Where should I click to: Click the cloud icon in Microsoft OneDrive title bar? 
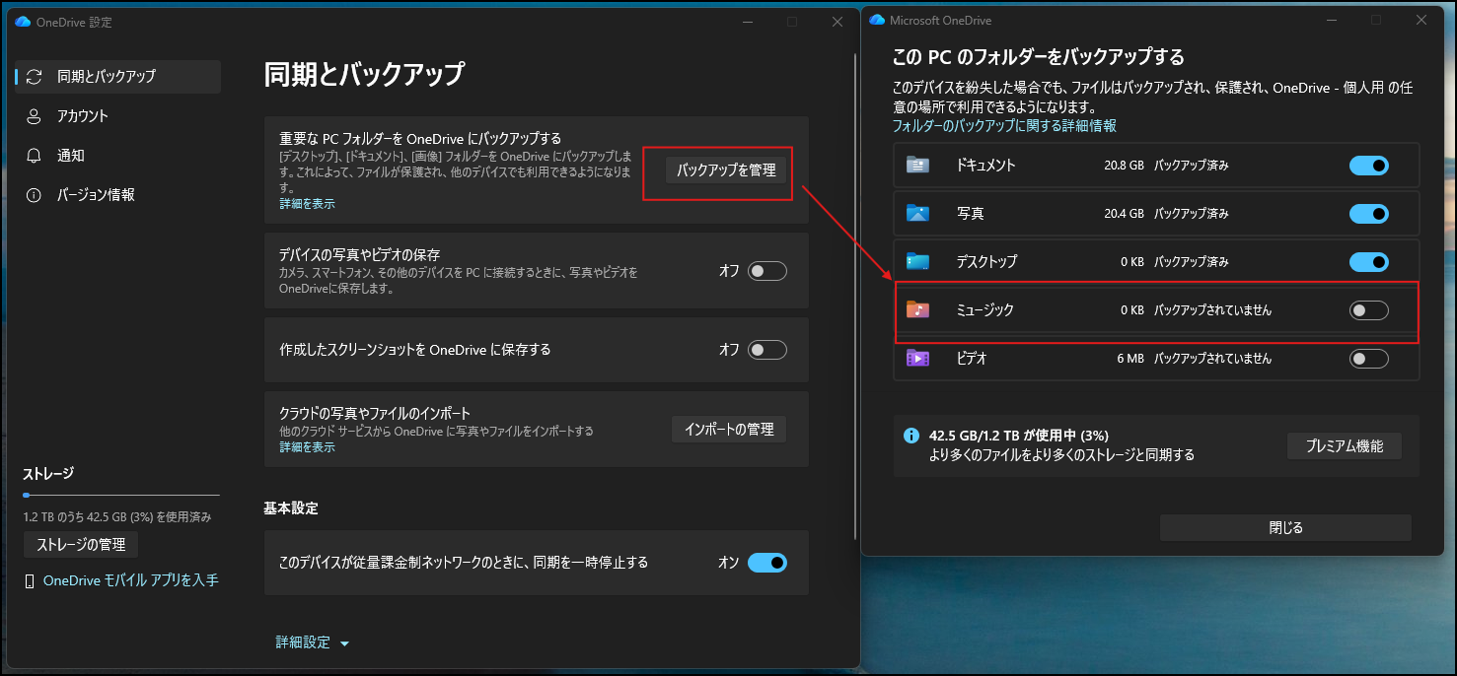click(877, 20)
